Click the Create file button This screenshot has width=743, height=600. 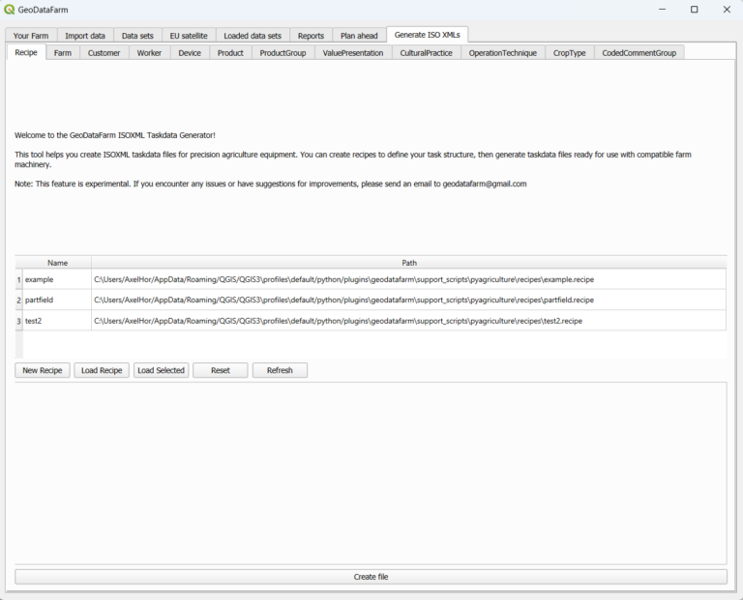tap(371, 577)
